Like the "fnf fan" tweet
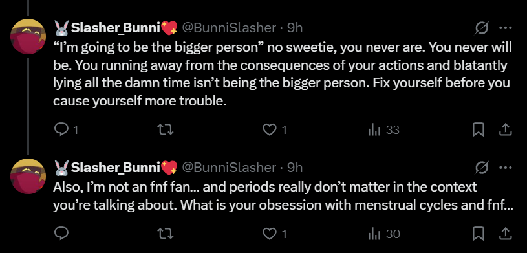 coord(274,234)
